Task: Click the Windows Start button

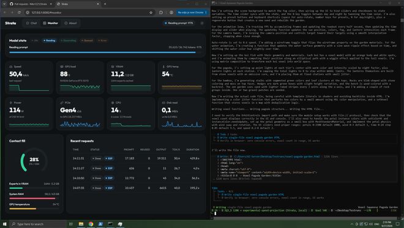Action: pyautogui.click(x=5, y=224)
